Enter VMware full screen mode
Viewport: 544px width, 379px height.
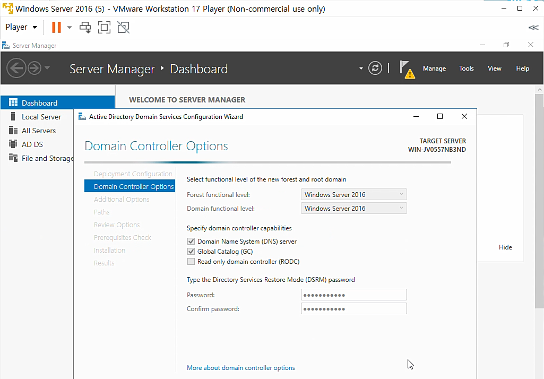pyautogui.click(x=104, y=27)
